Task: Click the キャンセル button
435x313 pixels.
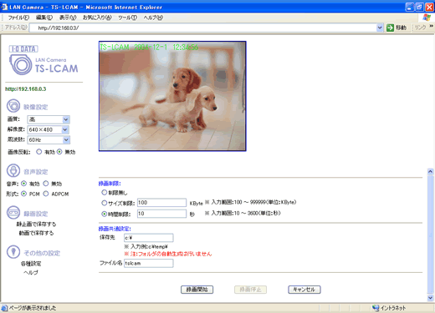Action: click(304, 290)
